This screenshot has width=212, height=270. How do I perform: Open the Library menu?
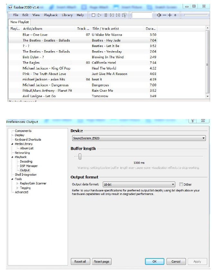[67, 15]
